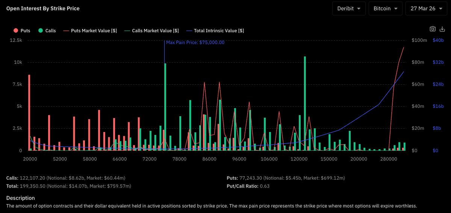Expand the 27 Mar 26 expiry dropdown
The image size is (451, 213).
pos(426,8)
